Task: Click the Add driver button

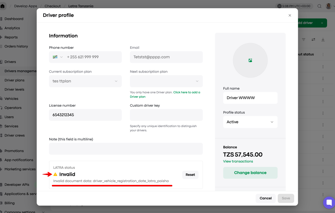Action: 306,23
